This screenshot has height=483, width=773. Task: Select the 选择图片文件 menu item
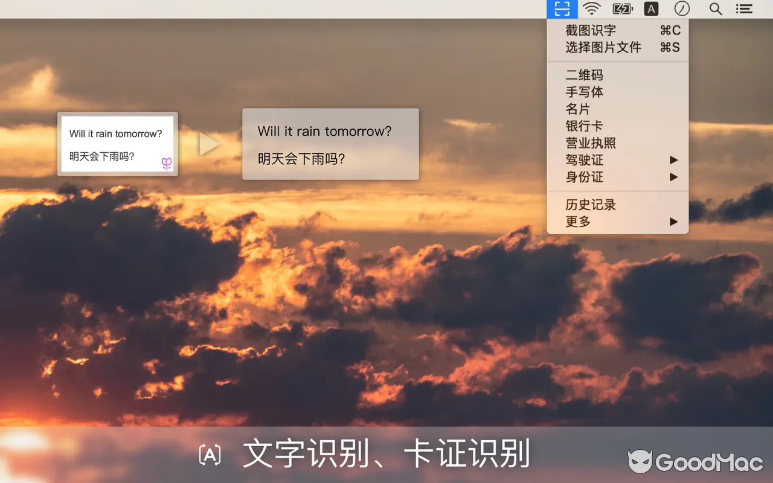click(603, 47)
